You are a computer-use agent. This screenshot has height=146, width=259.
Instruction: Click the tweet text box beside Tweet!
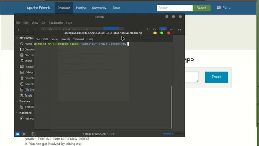192,77
